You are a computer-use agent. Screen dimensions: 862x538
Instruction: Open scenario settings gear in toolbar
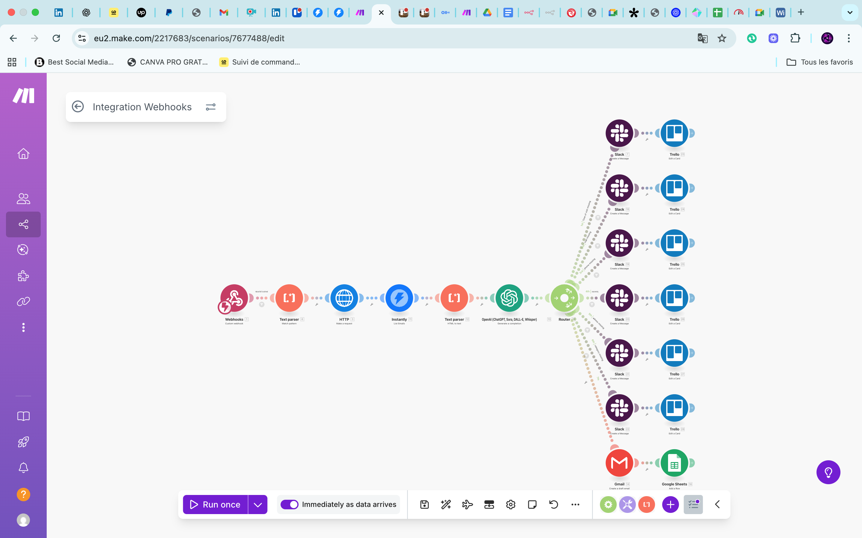(x=510, y=504)
